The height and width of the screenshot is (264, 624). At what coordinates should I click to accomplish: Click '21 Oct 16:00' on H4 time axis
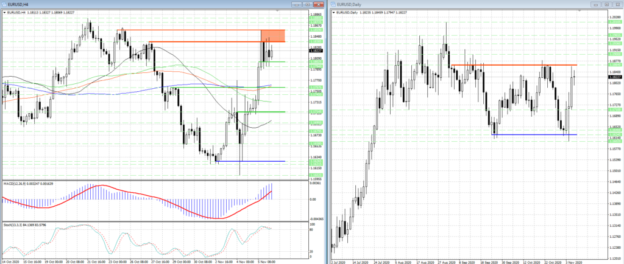[95, 262]
